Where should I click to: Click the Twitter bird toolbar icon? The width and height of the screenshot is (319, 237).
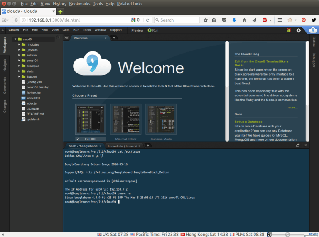pos(314,20)
